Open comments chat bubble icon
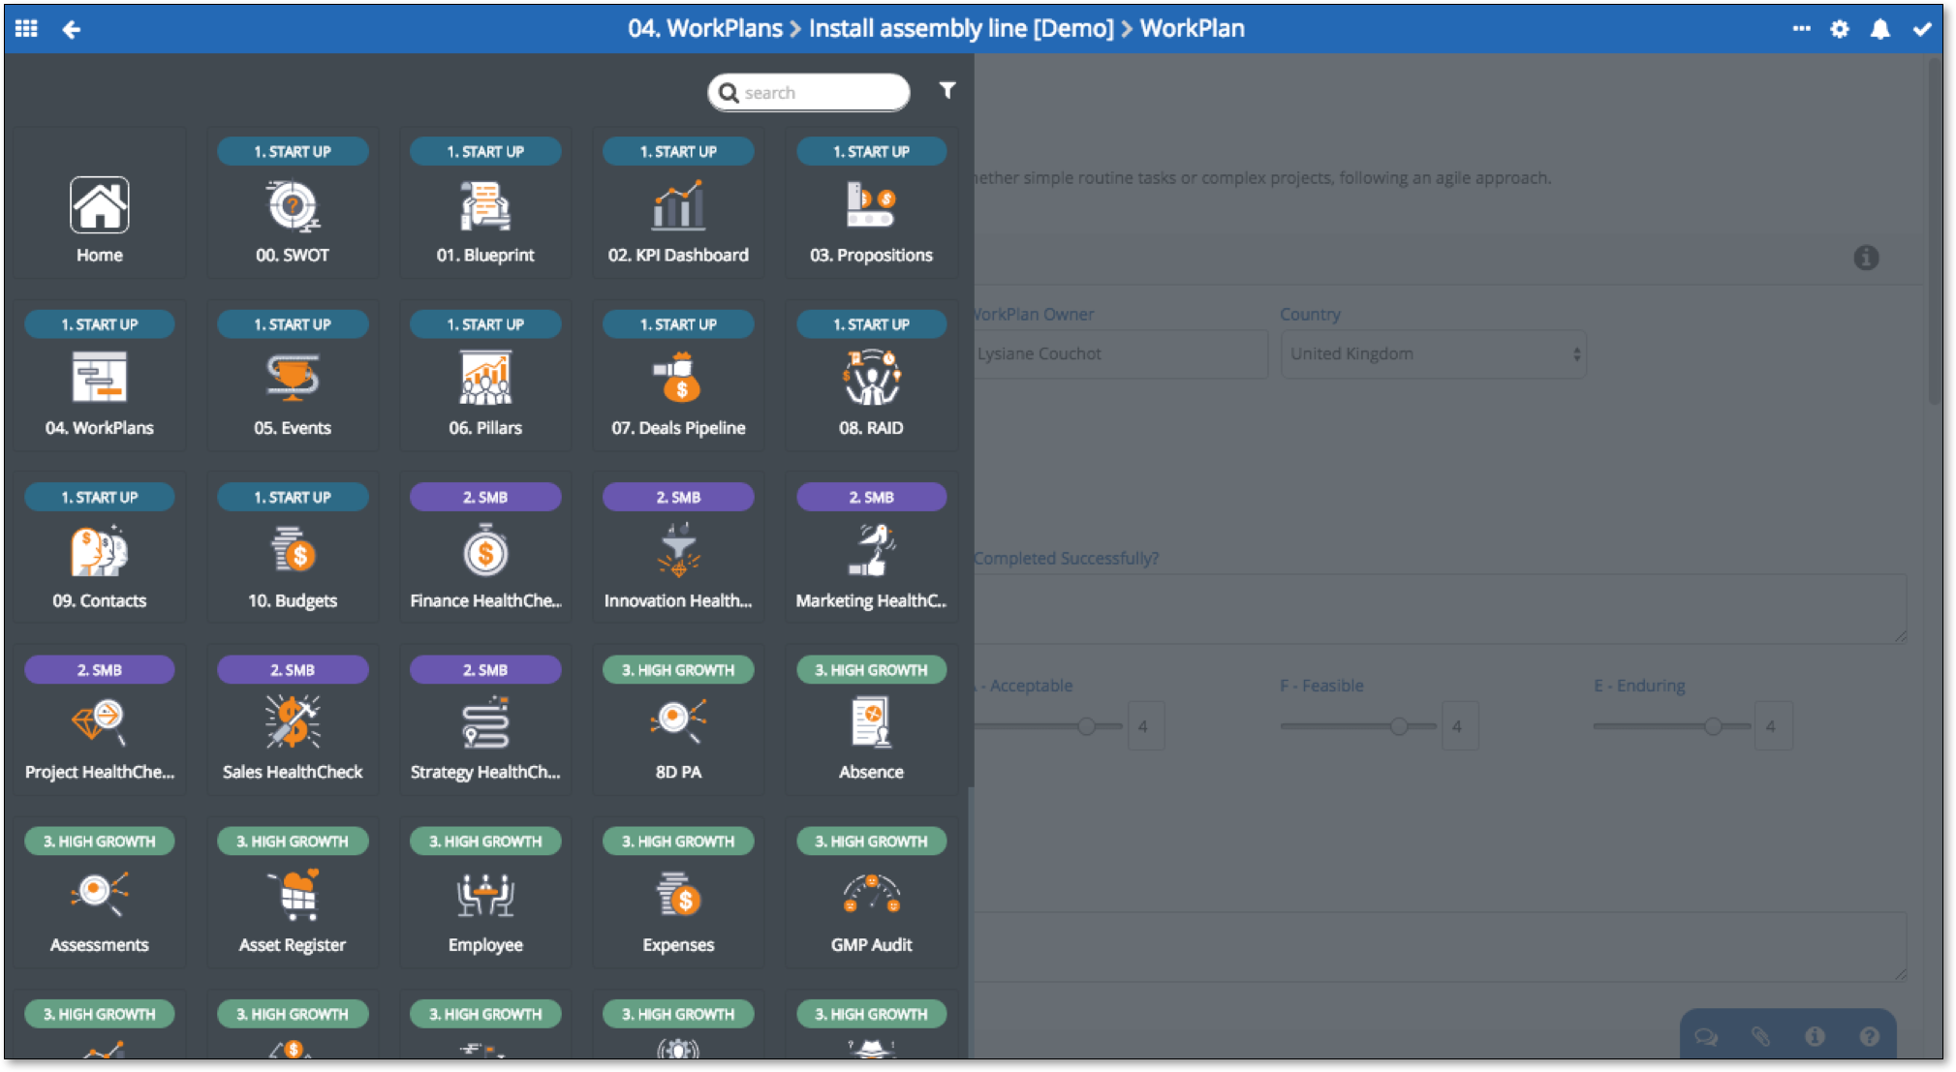This screenshot has height=1072, width=1956. tap(1706, 1037)
